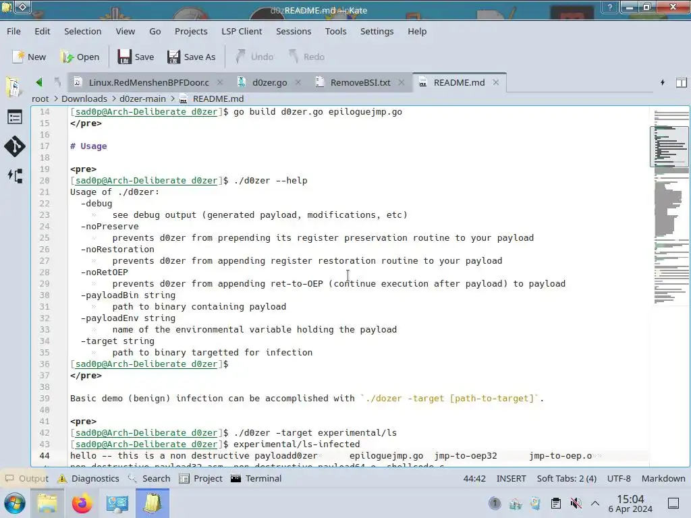This screenshot has width=691, height=518.
Task: Expand hidden system tray icons arrow
Action: [595, 503]
